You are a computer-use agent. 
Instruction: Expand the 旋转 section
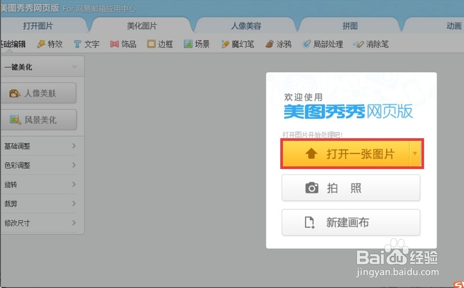[39, 184]
